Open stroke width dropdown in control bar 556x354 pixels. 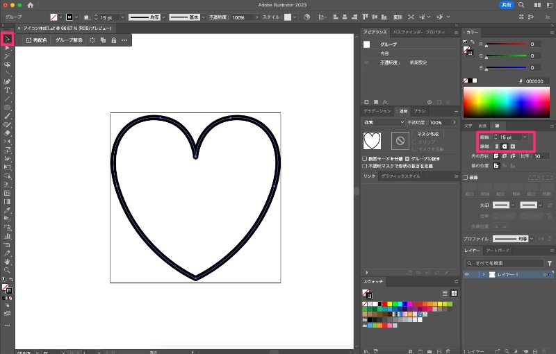[122, 17]
